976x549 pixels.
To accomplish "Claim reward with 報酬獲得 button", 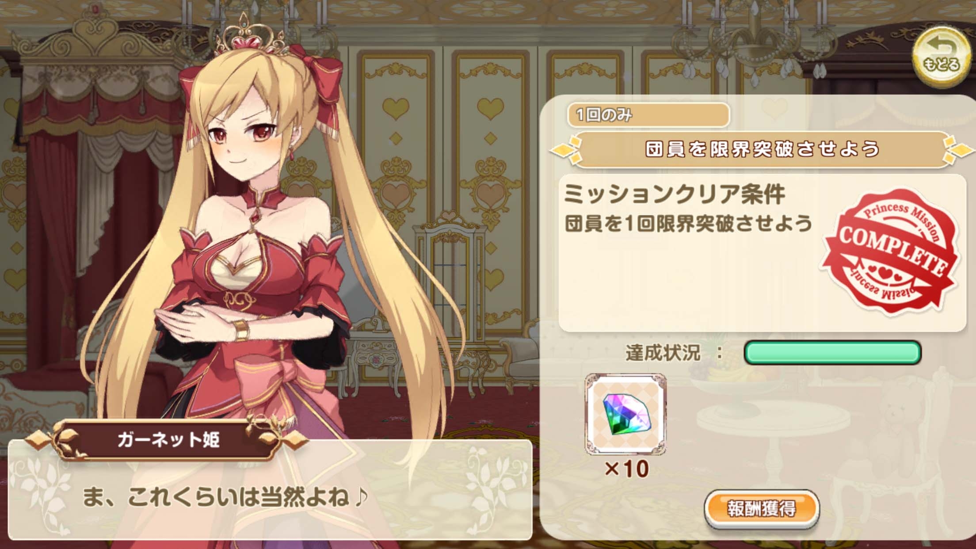I will click(762, 509).
